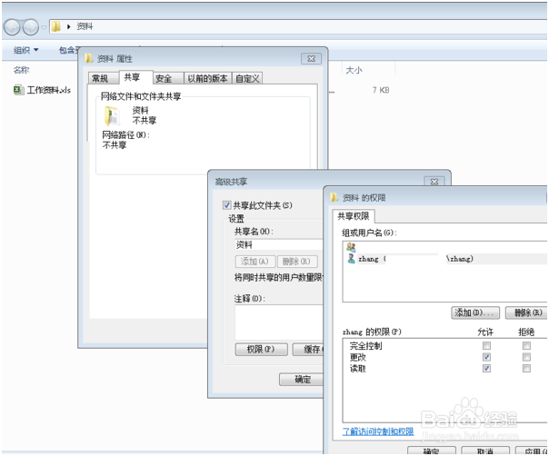Viewport: 549px width, 456px height.
Task: Open the 权限(P) button
Action: pos(261,349)
